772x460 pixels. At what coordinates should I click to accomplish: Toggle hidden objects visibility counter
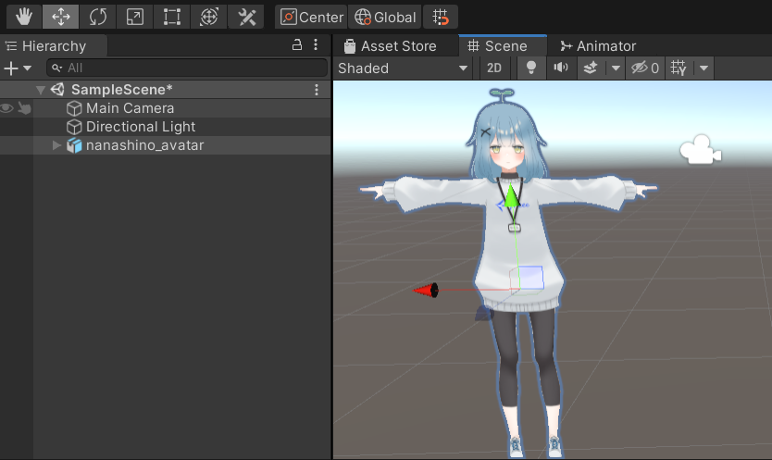click(x=645, y=68)
